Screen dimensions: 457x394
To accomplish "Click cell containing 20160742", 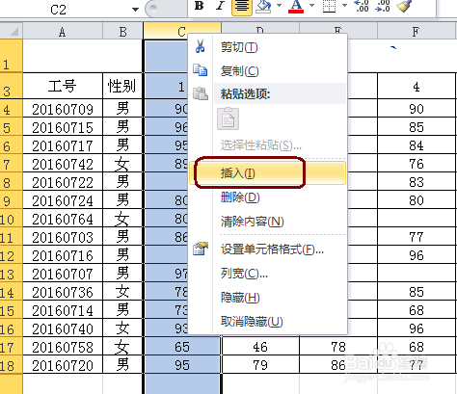I will [63, 164].
